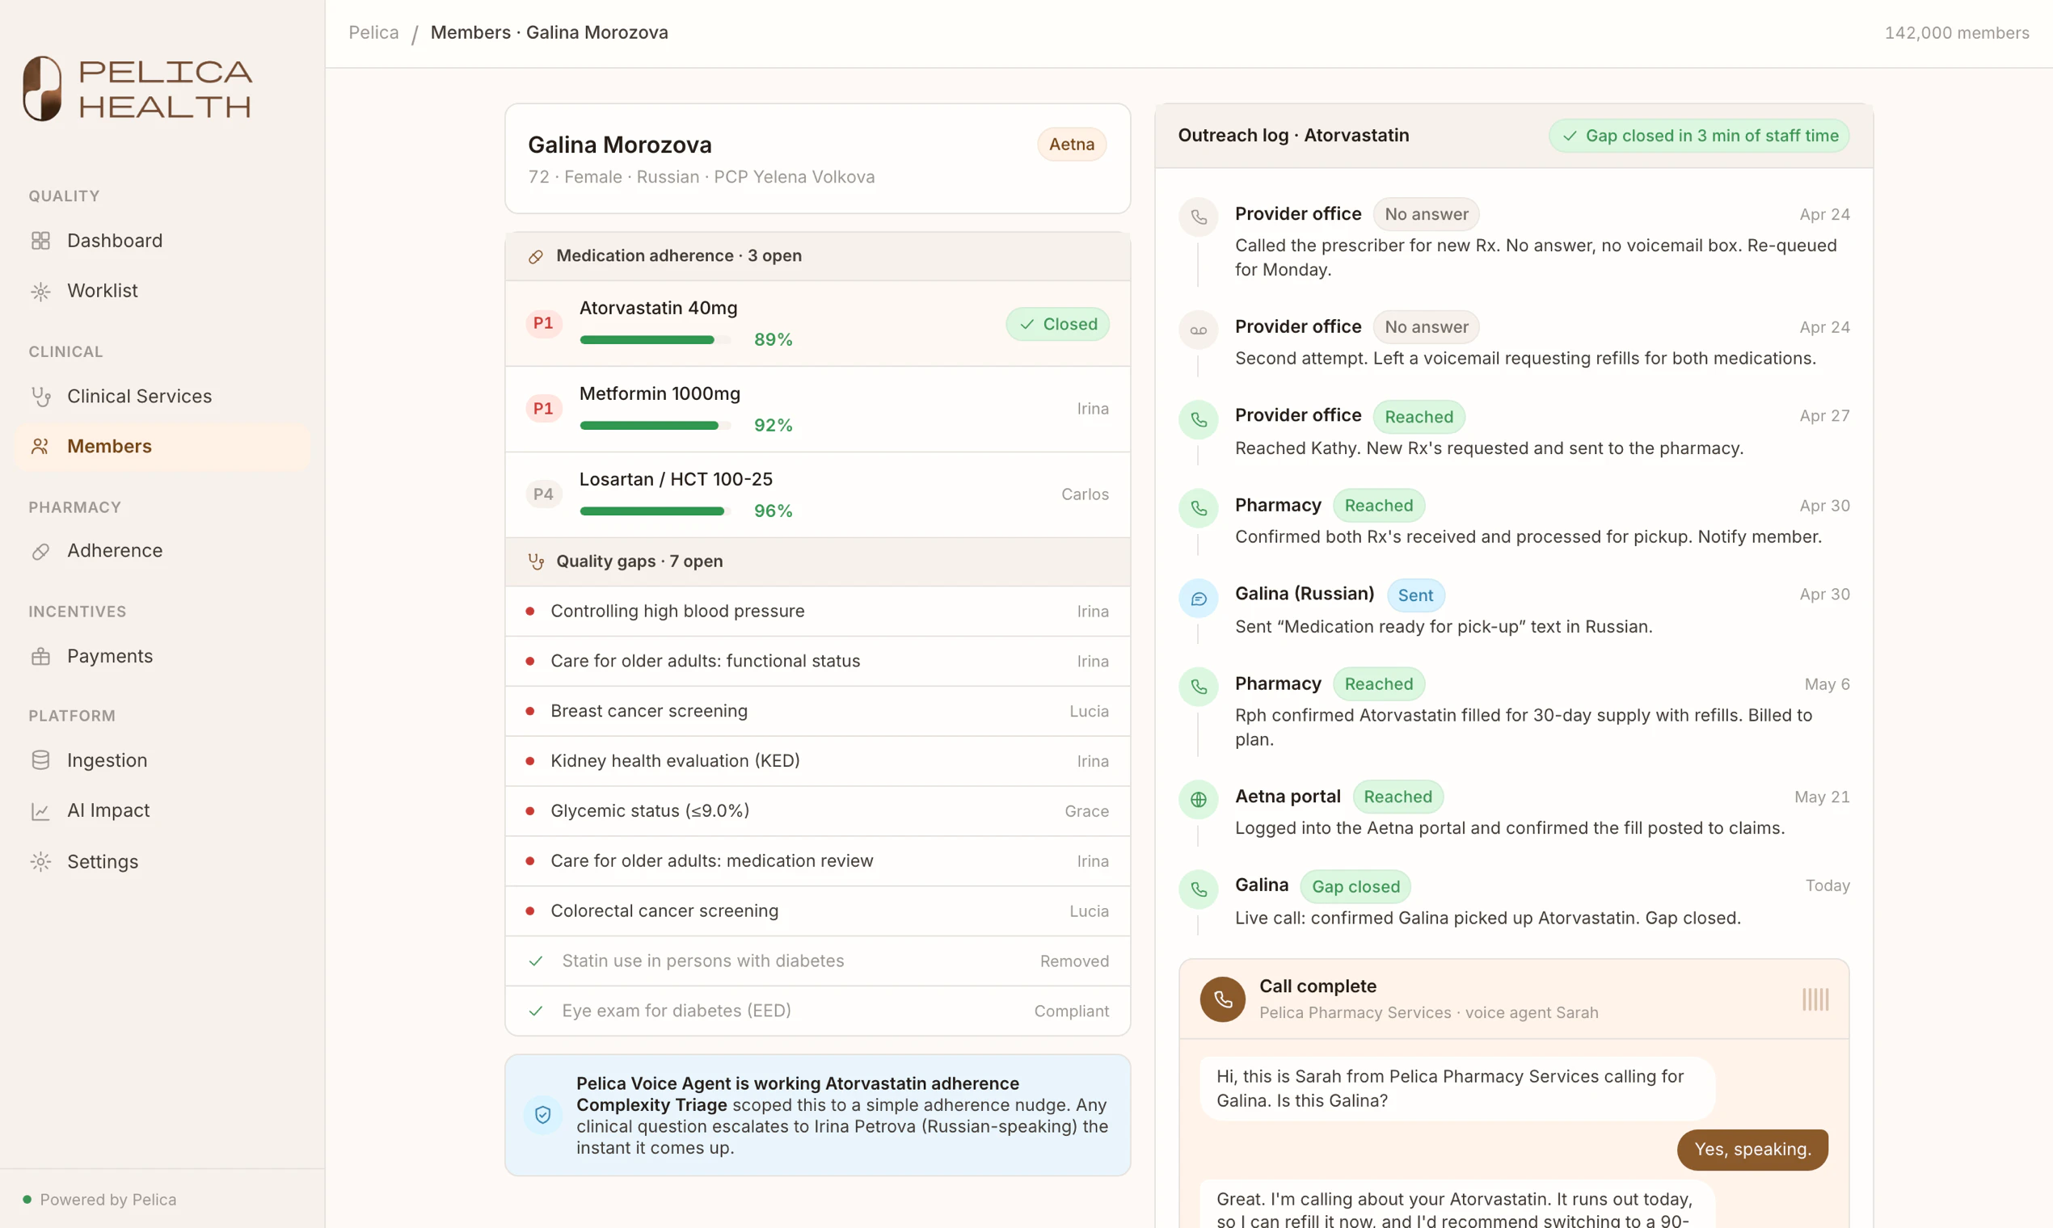Screen dimensions: 2053x1228
Task: Select the Atorvastatin 40mg medication row
Action: point(817,323)
